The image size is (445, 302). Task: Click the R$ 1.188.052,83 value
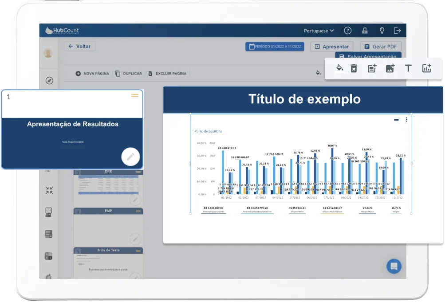(213, 208)
